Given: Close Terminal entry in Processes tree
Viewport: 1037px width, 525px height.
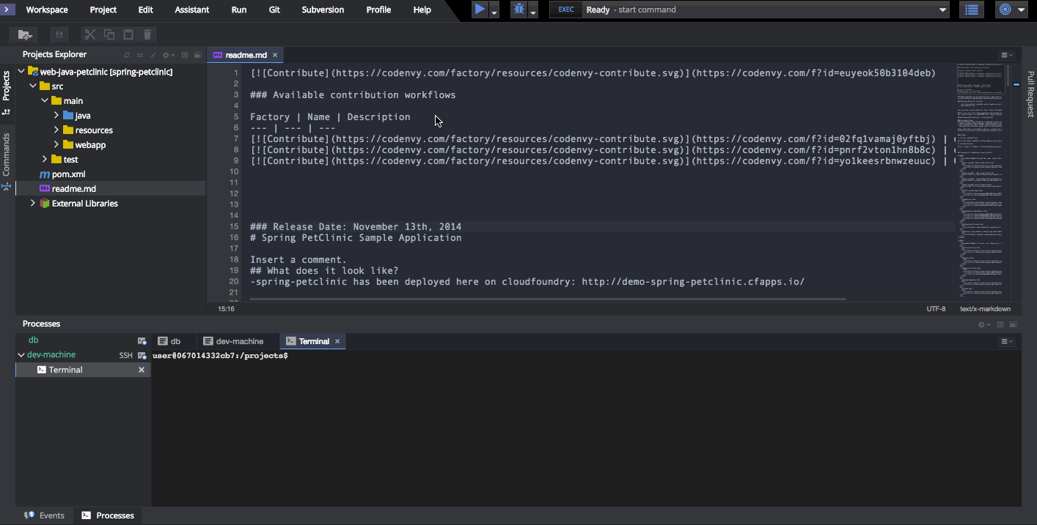Looking at the screenshot, I should (142, 370).
